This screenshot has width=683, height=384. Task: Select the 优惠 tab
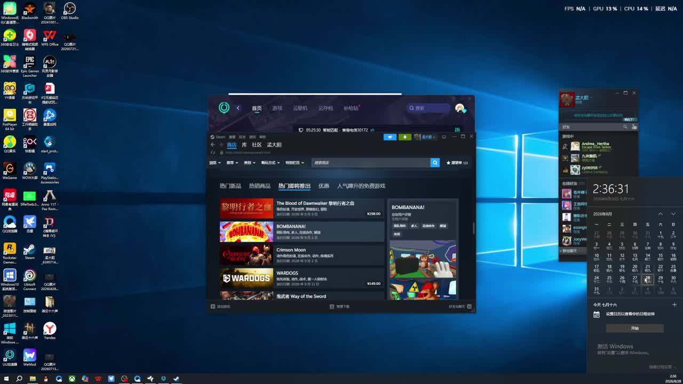click(324, 186)
